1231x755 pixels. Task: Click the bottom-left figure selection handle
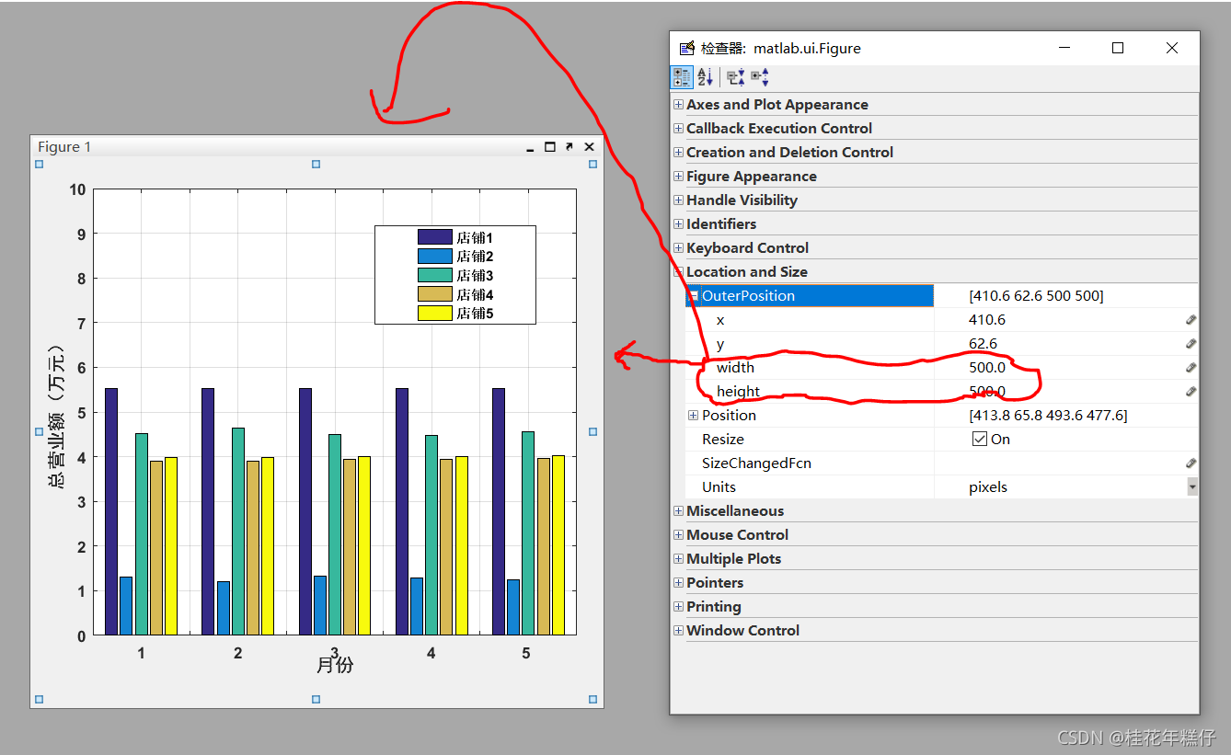point(39,699)
